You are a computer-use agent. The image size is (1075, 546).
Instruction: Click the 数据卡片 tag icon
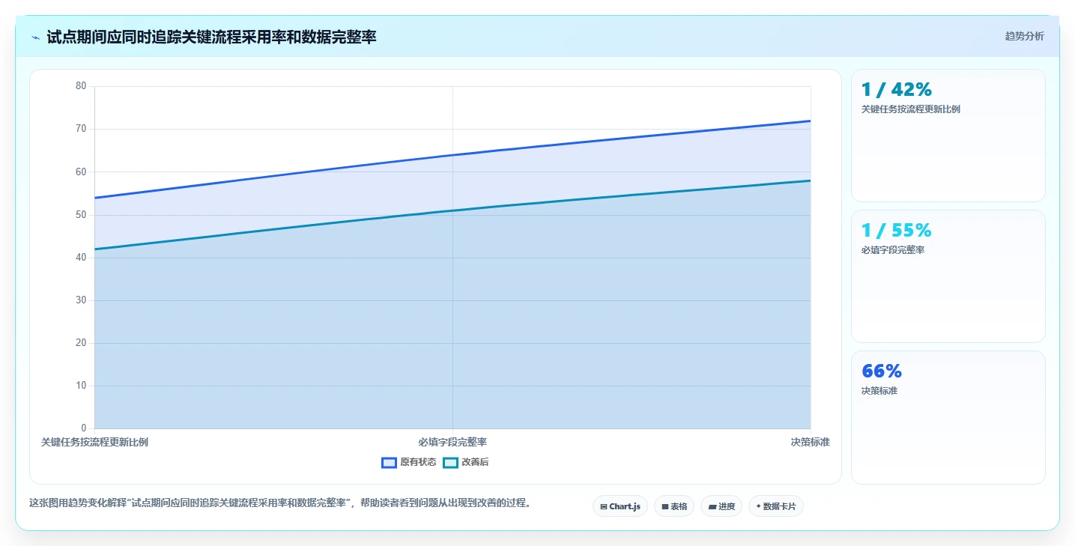coord(758,507)
